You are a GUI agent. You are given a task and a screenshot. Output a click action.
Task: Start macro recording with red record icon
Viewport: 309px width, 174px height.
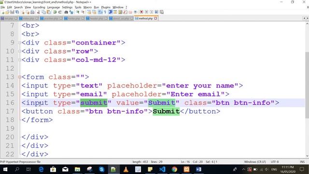[x=141, y=12]
